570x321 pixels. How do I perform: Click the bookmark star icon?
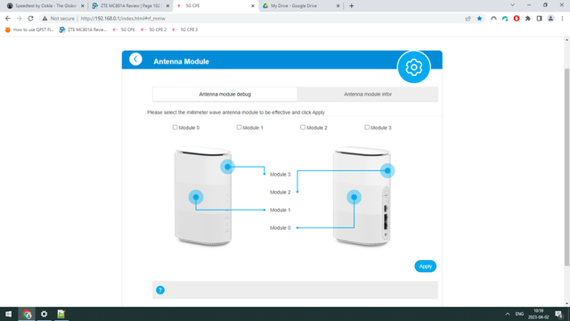(x=479, y=19)
